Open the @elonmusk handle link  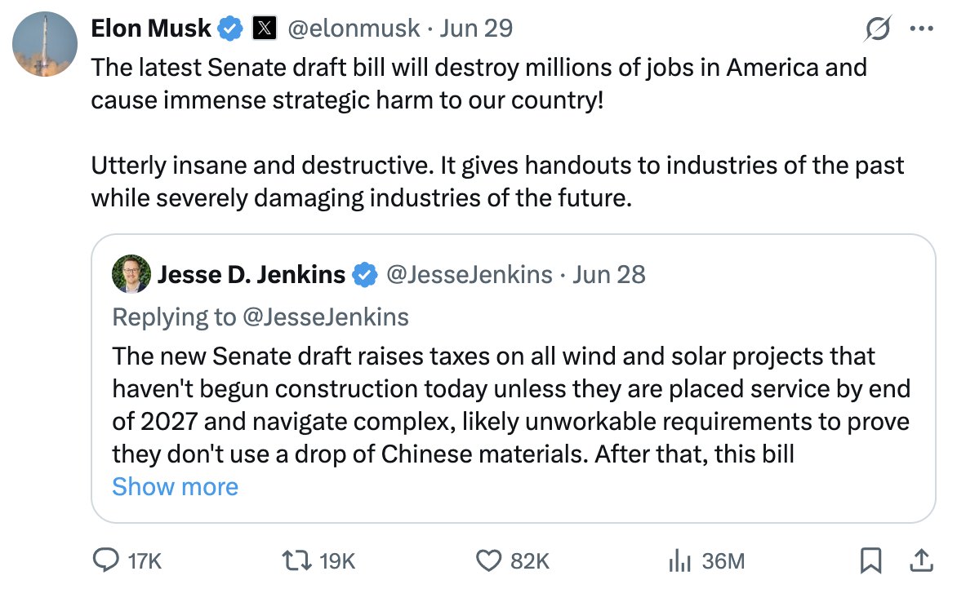pyautogui.click(x=353, y=27)
